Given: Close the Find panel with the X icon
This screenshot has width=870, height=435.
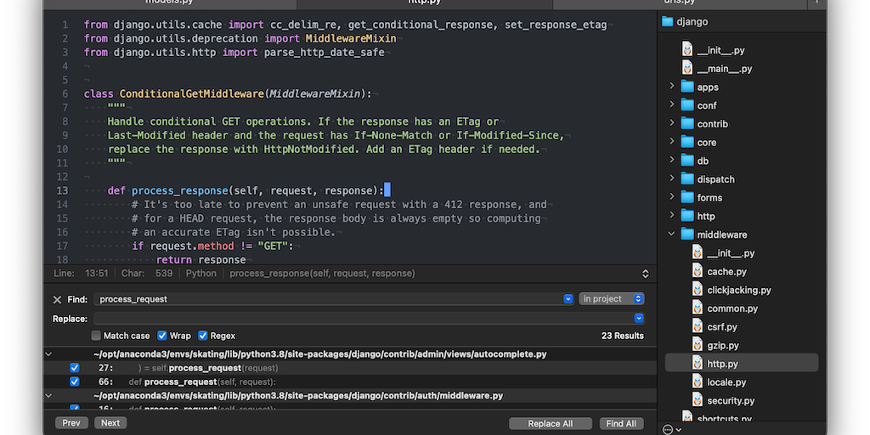Looking at the screenshot, I should 57,300.
